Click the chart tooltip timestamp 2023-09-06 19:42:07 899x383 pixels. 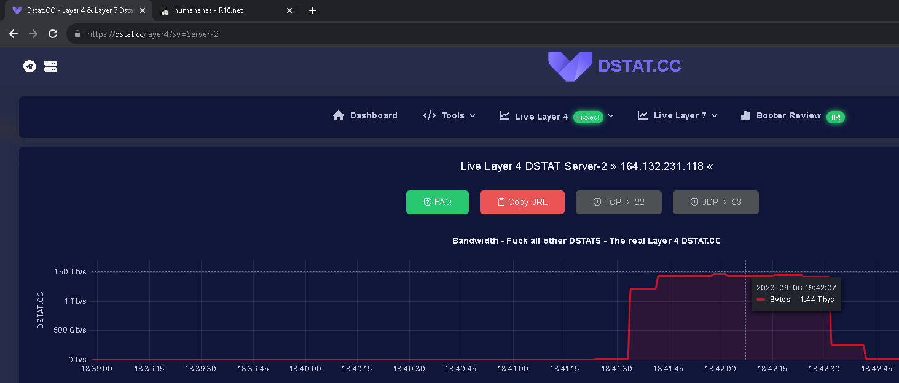tap(796, 287)
